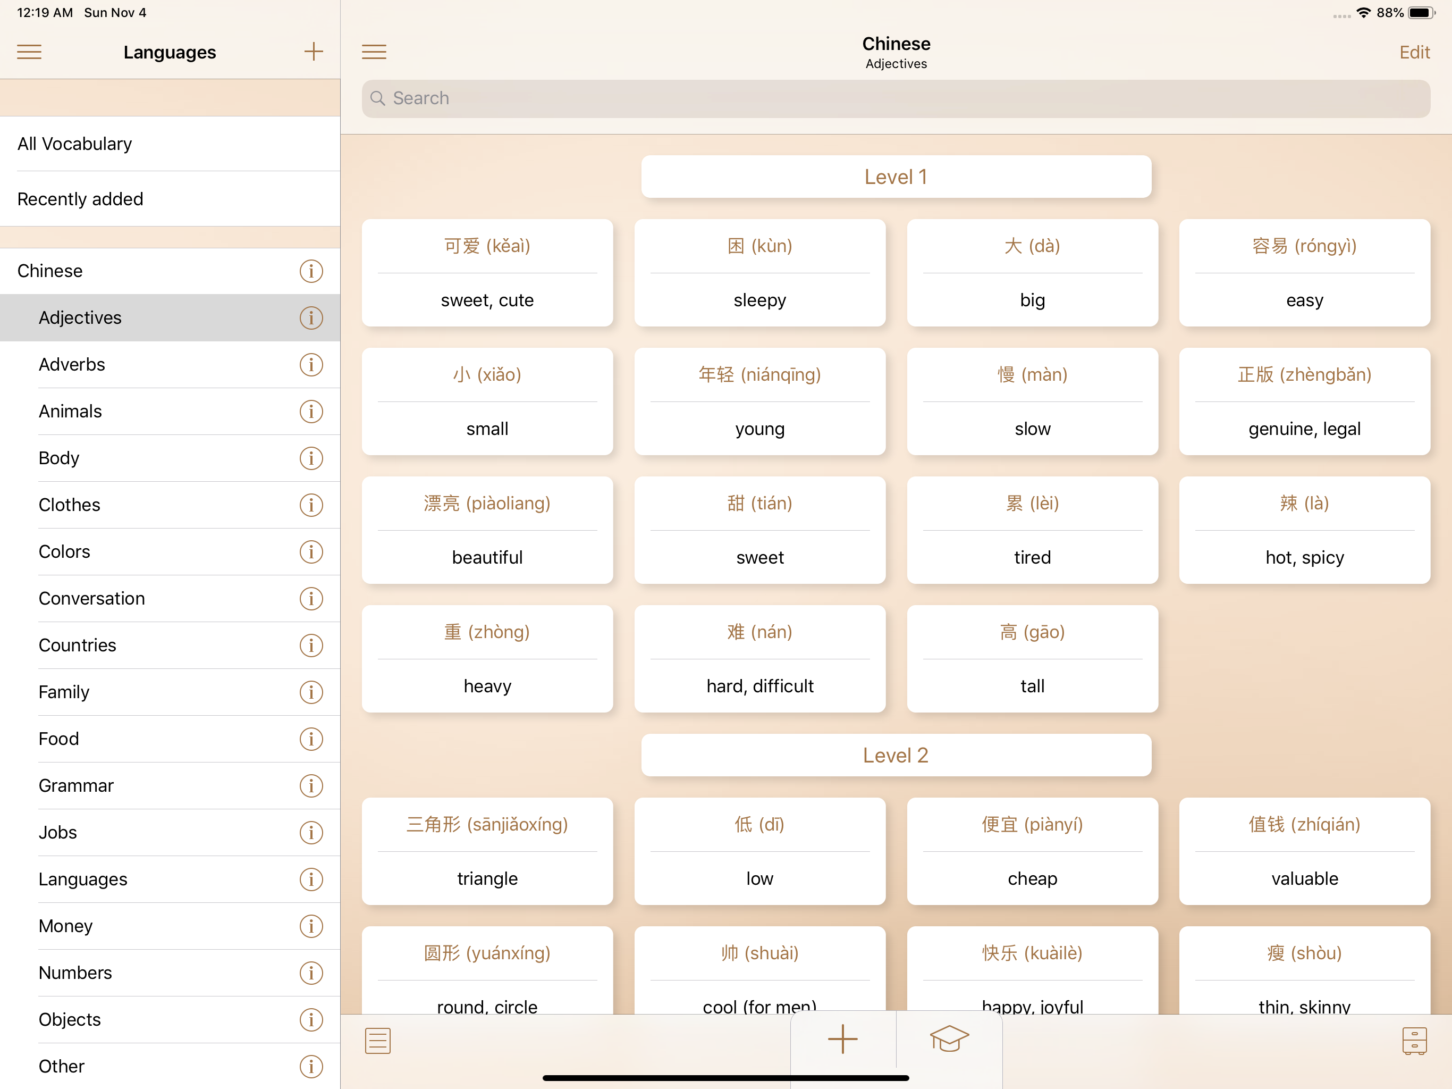
Task: Show info for Grammar category
Action: (311, 785)
